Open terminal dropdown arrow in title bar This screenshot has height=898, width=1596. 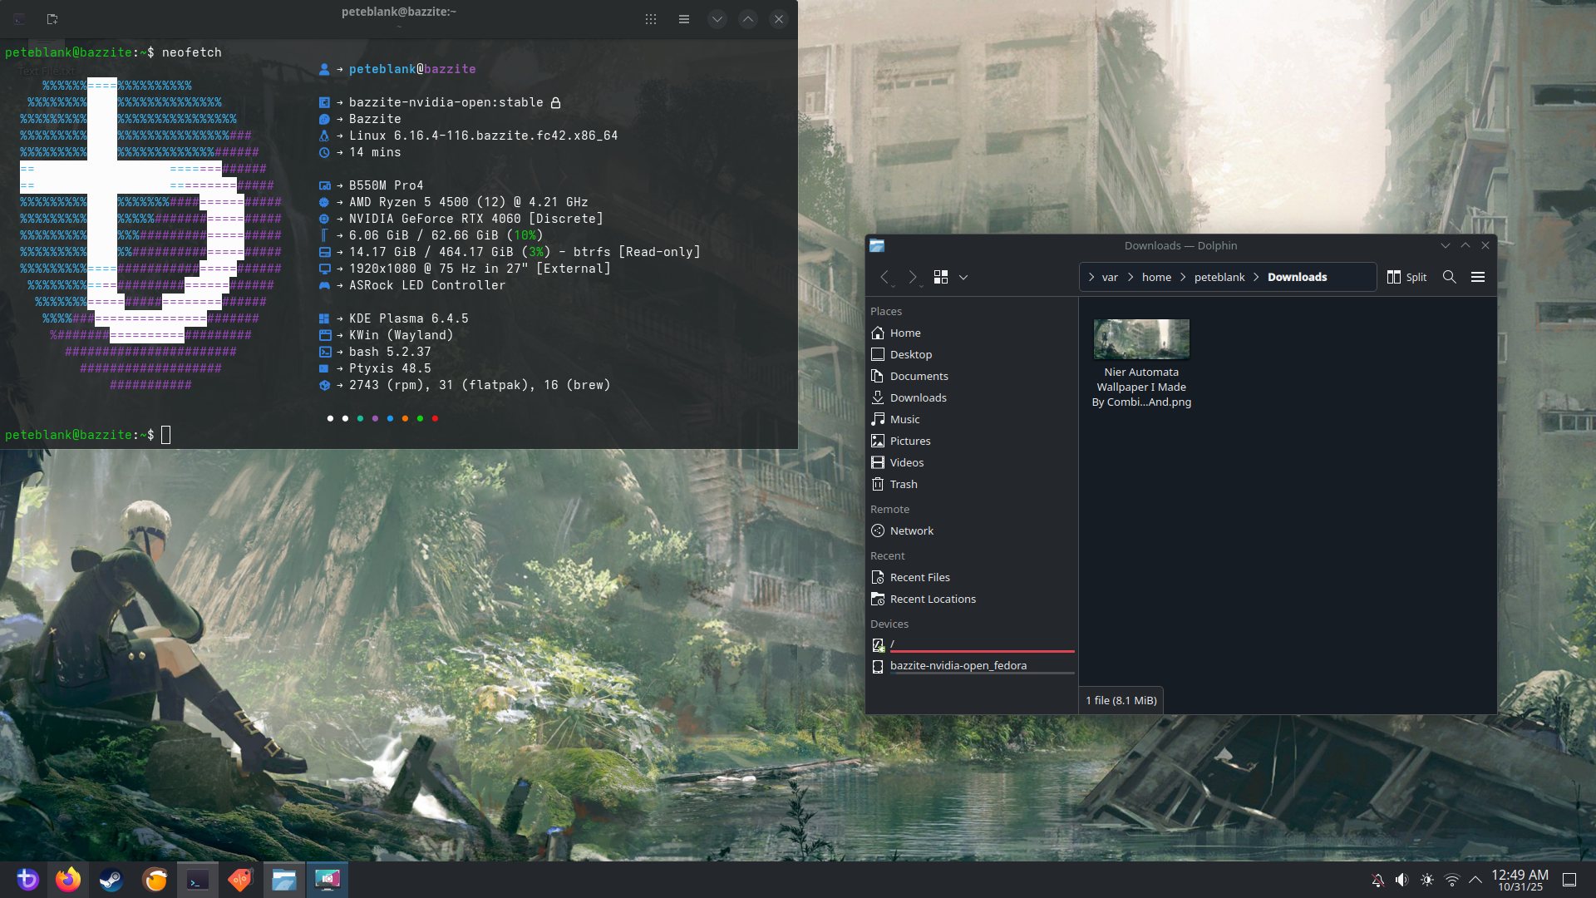(x=717, y=18)
